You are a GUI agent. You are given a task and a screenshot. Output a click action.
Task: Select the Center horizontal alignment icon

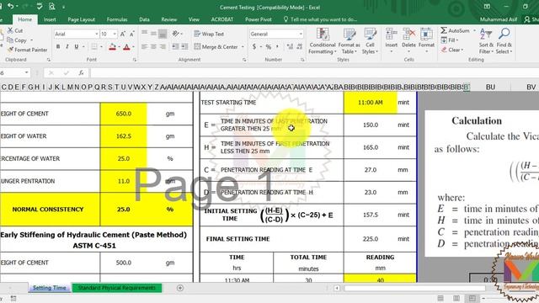point(153,47)
